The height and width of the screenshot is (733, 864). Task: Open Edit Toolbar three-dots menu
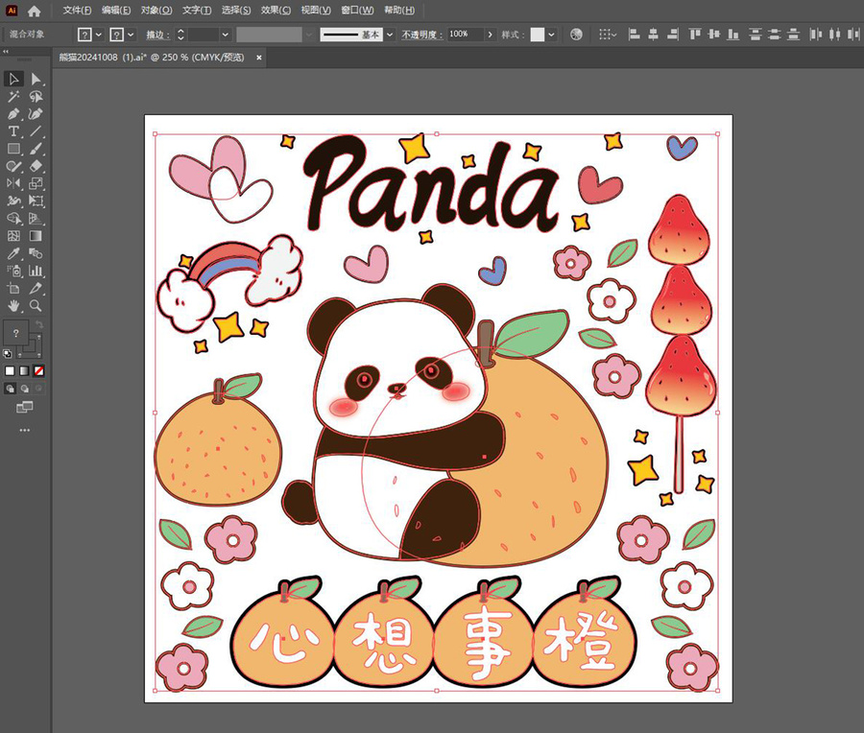pyautogui.click(x=25, y=430)
